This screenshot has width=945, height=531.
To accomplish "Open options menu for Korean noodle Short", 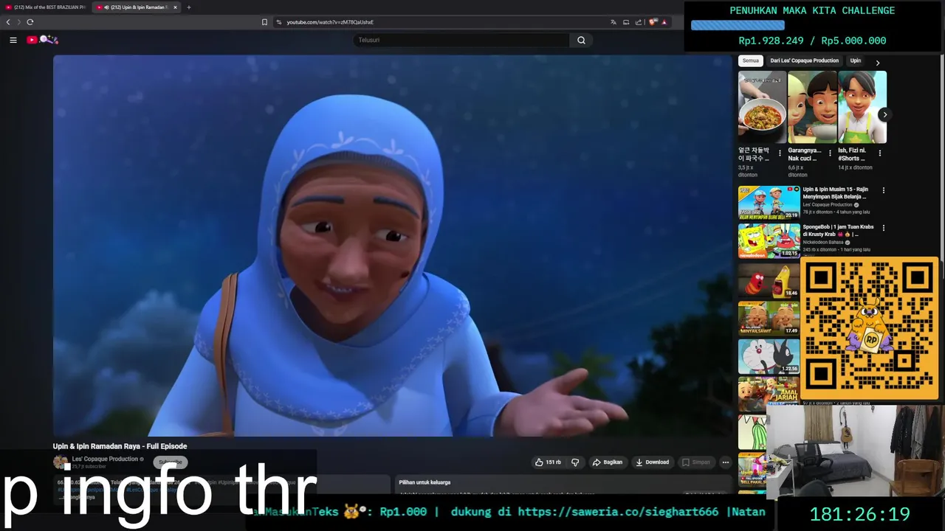I will tap(780, 153).
